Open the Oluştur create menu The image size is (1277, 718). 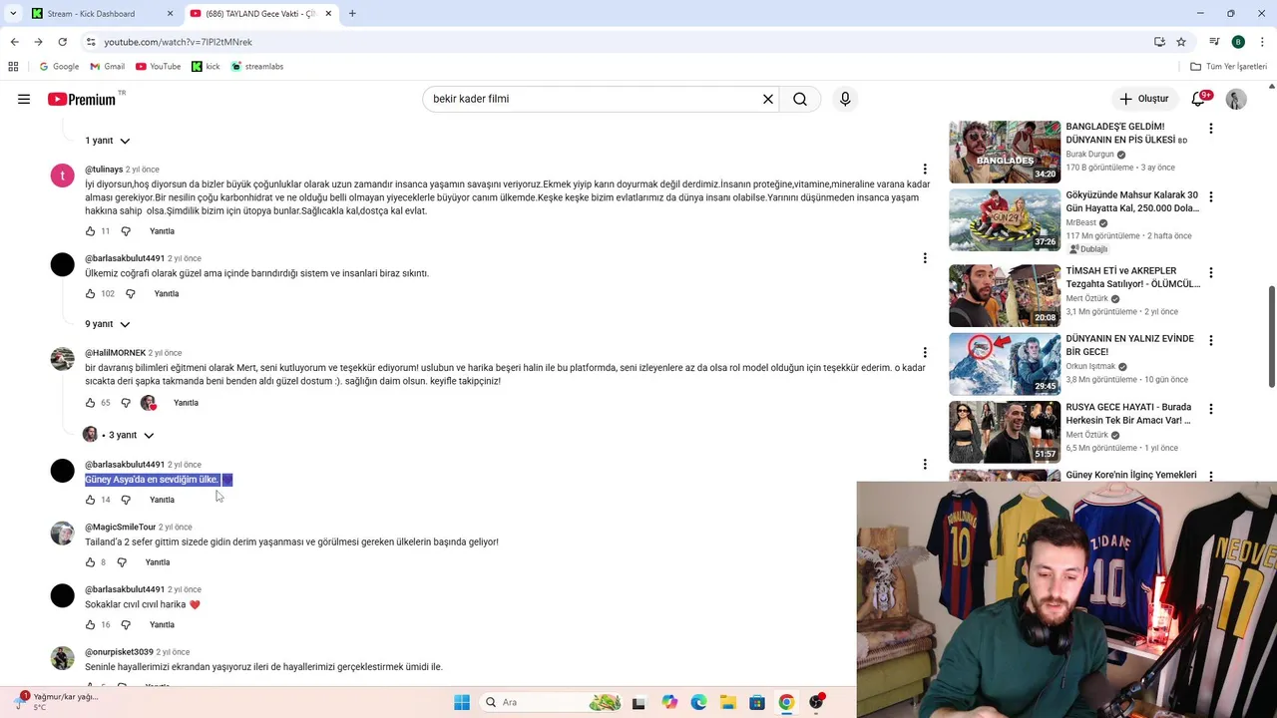1143,99
